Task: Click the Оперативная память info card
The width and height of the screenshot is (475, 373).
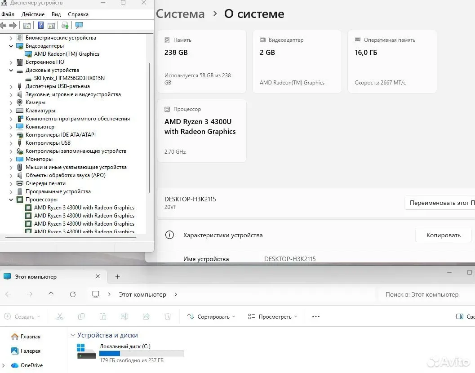Action: 392,62
